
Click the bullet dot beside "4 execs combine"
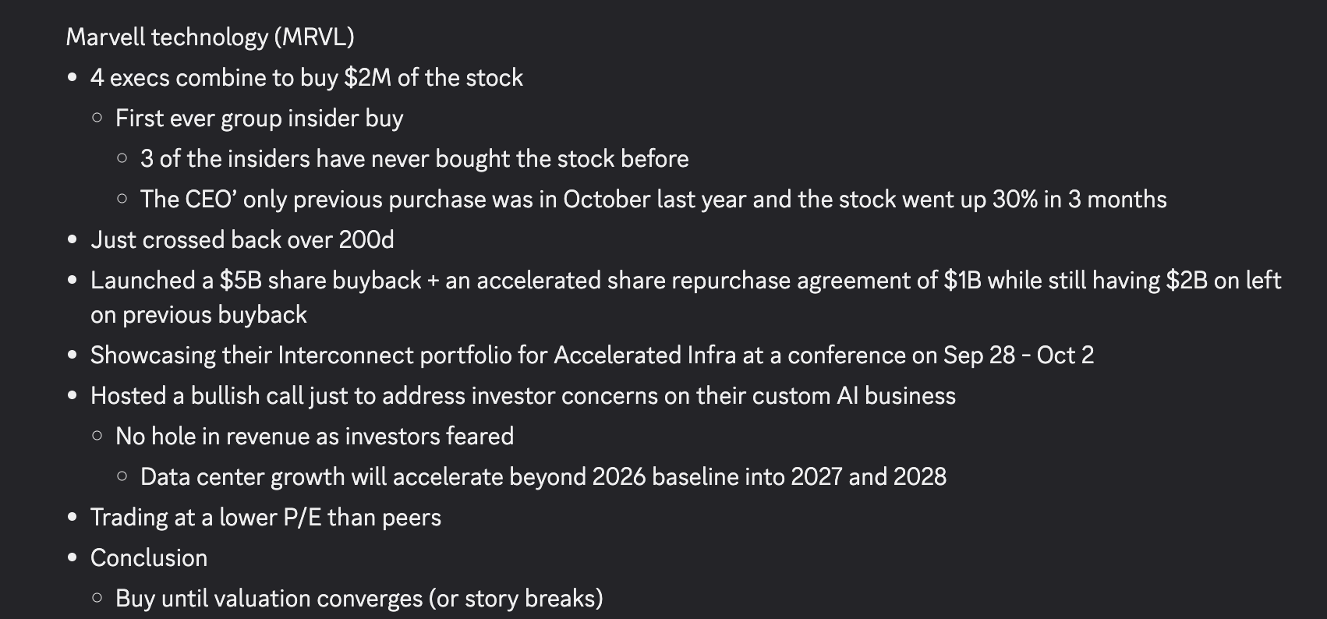(x=73, y=78)
